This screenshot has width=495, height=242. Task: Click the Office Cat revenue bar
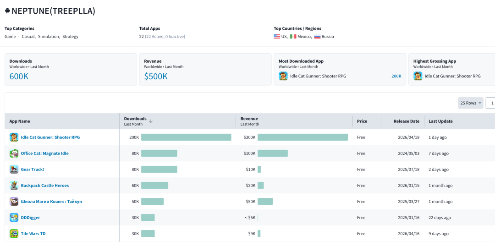click(273, 154)
